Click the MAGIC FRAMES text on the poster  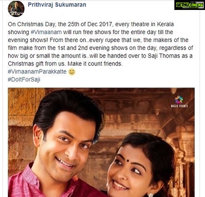click(x=179, y=106)
